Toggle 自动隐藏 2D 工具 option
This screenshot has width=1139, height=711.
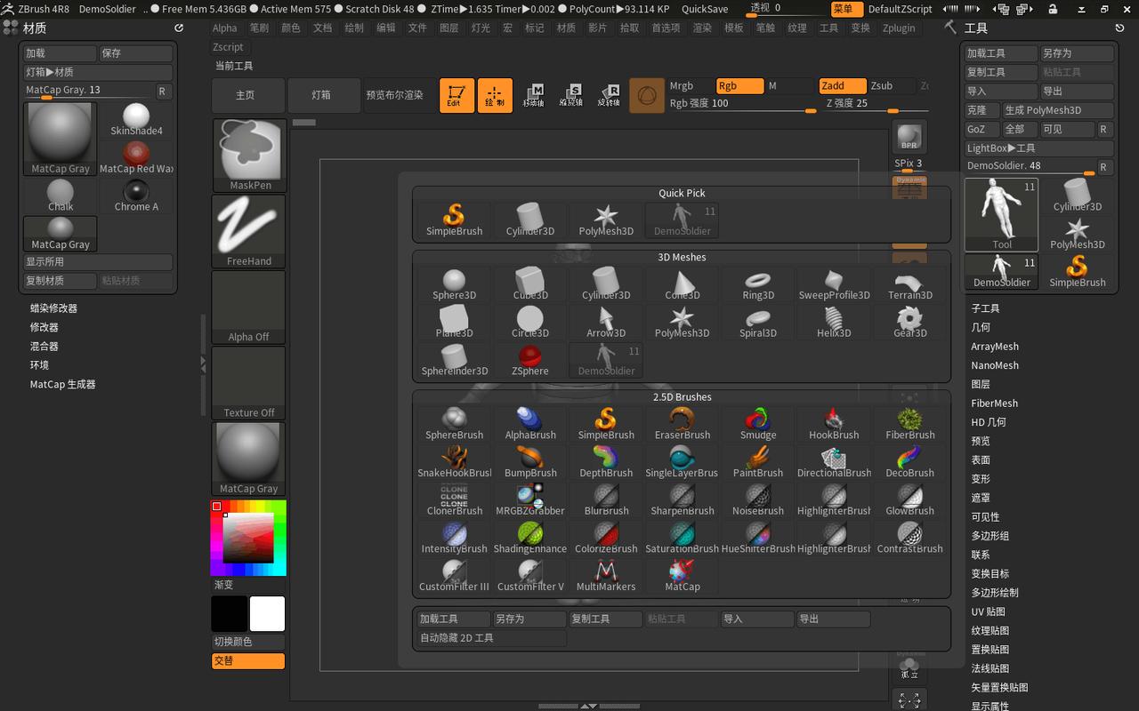pos(491,638)
